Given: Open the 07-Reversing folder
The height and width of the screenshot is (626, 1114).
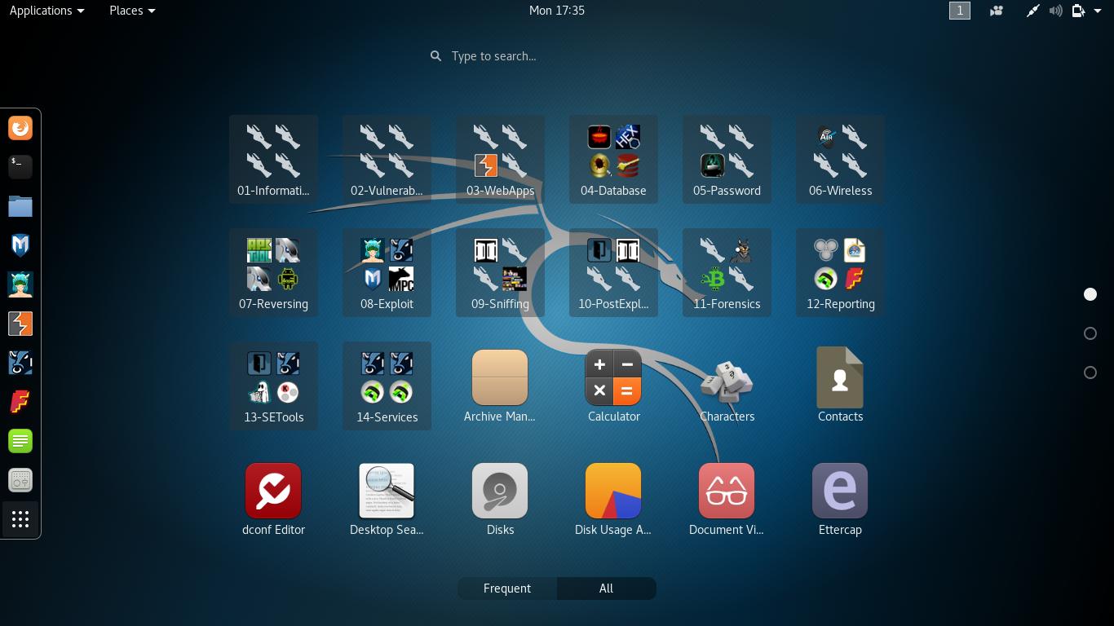Looking at the screenshot, I should point(273,272).
